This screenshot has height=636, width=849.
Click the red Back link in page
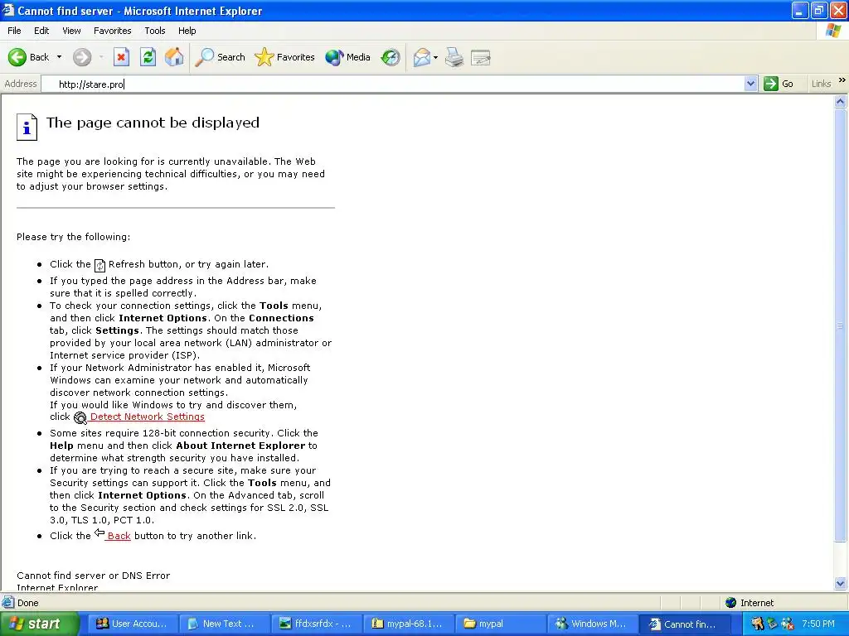[119, 536]
